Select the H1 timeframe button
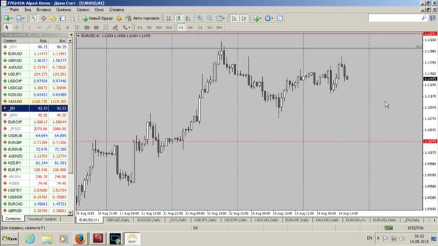The width and height of the screenshot is (438, 246). 181,27
